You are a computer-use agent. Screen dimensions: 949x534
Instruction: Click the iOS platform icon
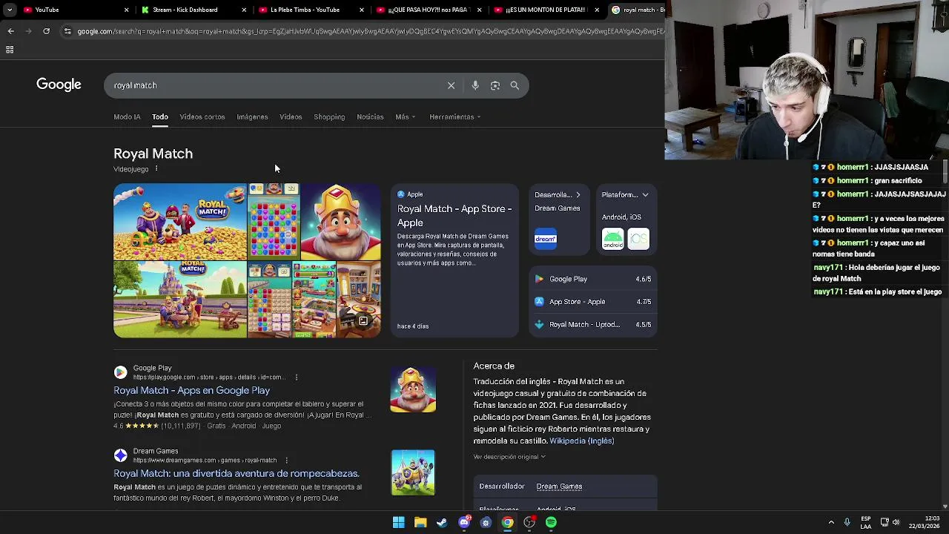tap(638, 239)
